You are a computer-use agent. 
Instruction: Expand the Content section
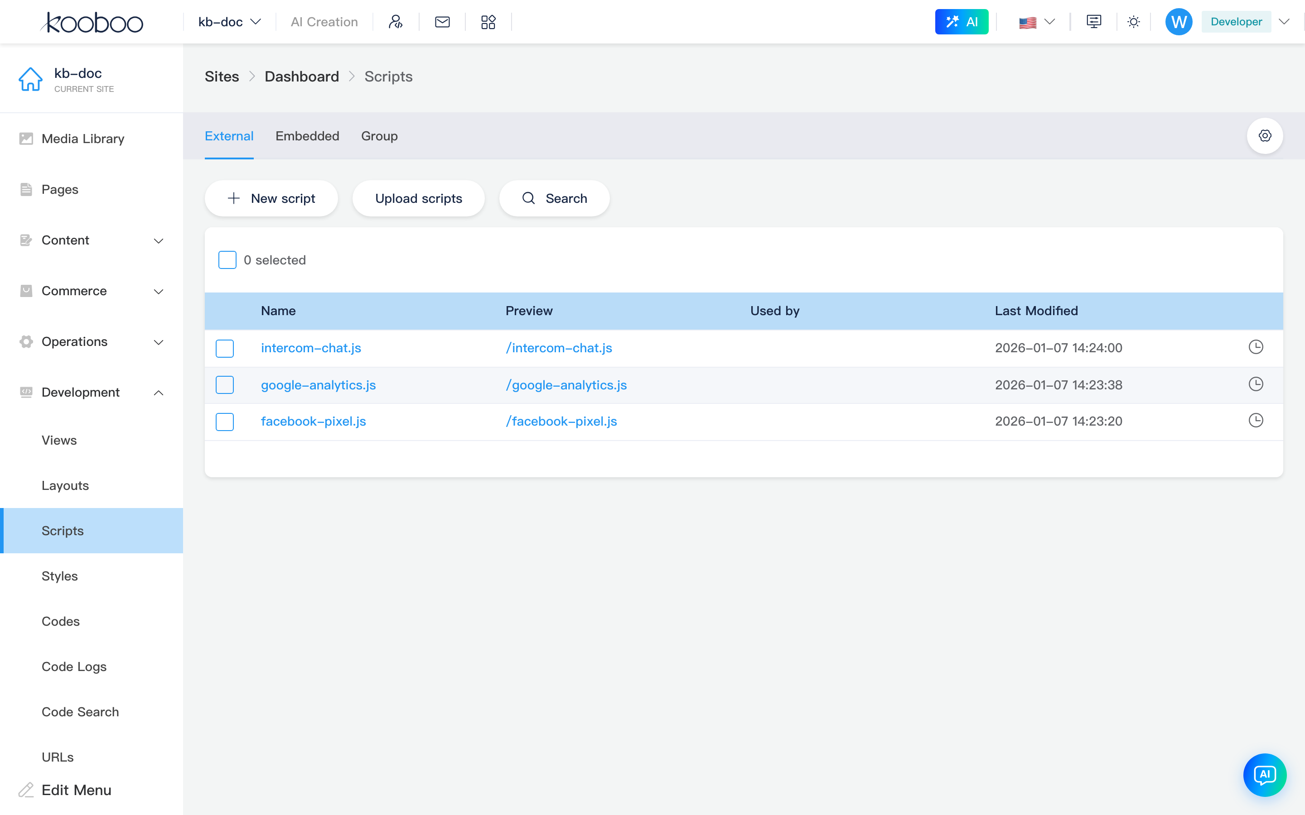tap(92, 240)
